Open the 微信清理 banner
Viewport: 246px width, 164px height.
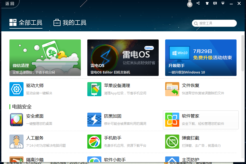pos(45,58)
